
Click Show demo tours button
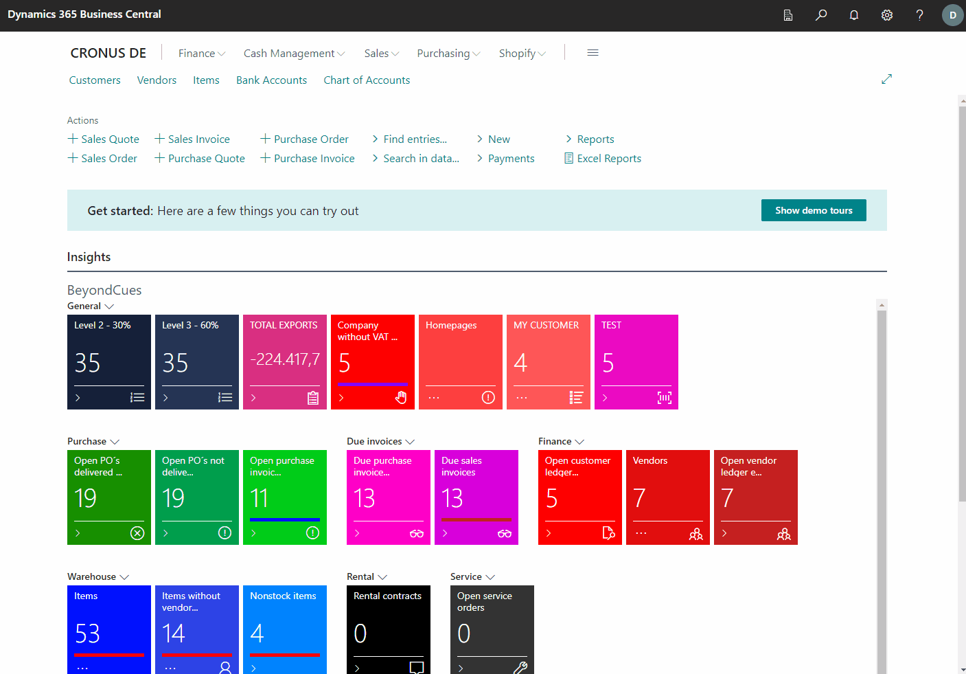click(814, 210)
